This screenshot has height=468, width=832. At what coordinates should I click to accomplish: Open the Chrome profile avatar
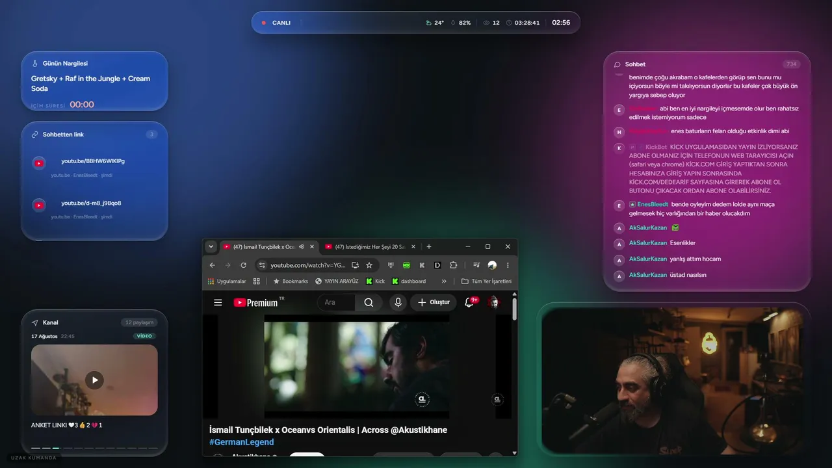492,265
